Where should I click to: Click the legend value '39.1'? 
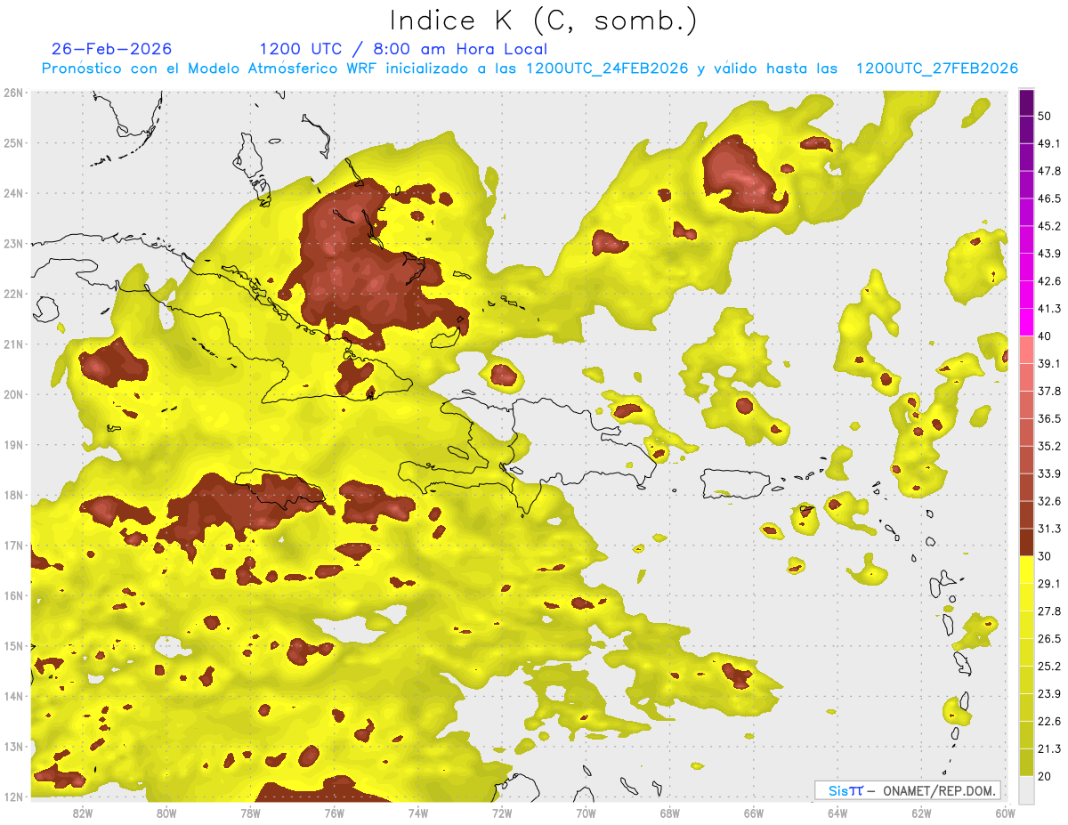click(1049, 364)
